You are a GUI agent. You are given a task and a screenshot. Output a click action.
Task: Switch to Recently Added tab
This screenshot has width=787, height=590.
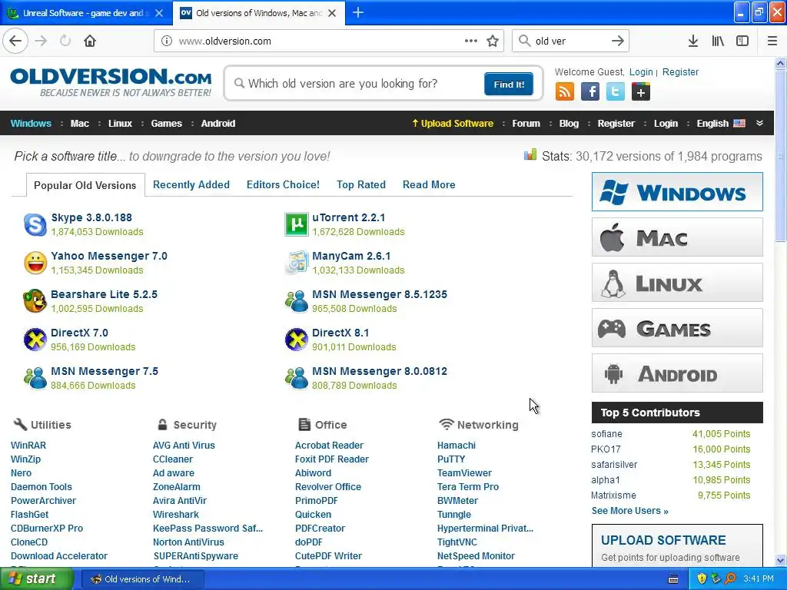click(191, 184)
